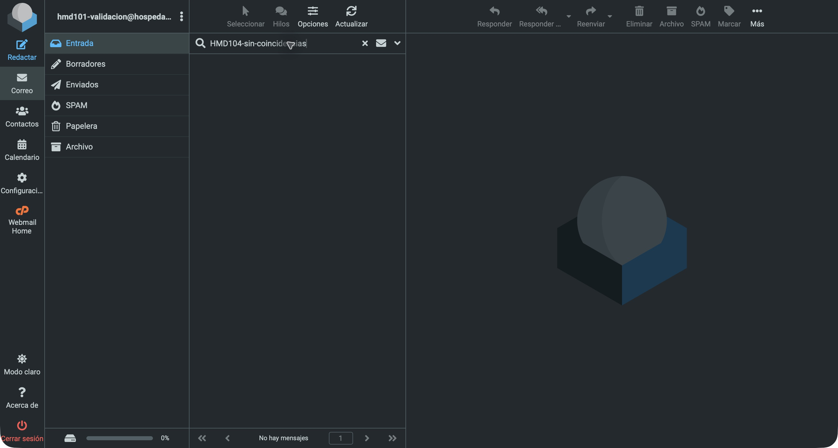This screenshot has height=448, width=838.
Task: Go to the next page arrow
Action: [367, 438]
